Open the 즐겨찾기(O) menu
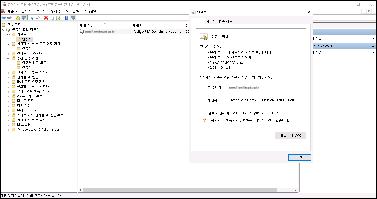377x199 pixels. pos(59,11)
